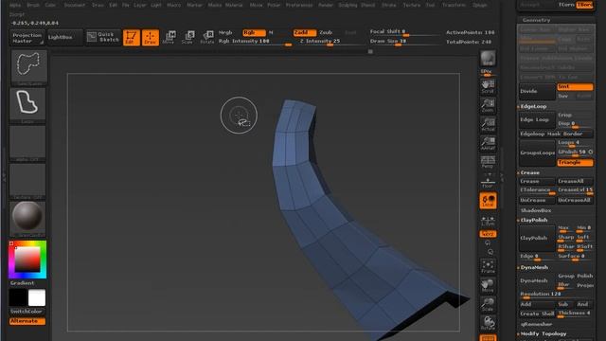
Task: Click the SwitchColor button
Action: [x=27, y=312]
